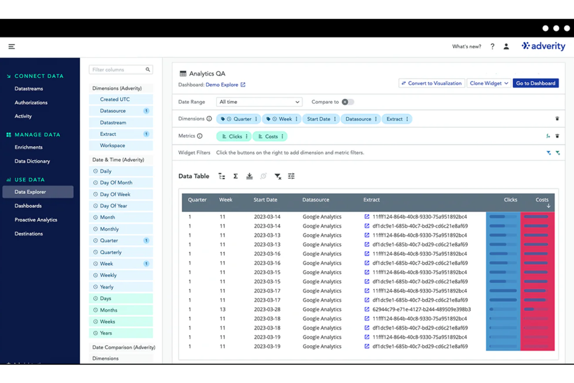Add a calculated metric with the fx icon

coord(548,136)
